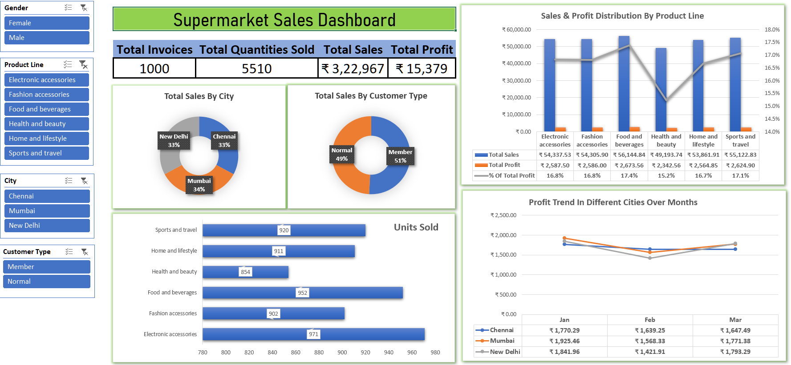This screenshot has height=365, width=791.
Task: Click the Total Profit legend orange swatch
Action: (481, 165)
